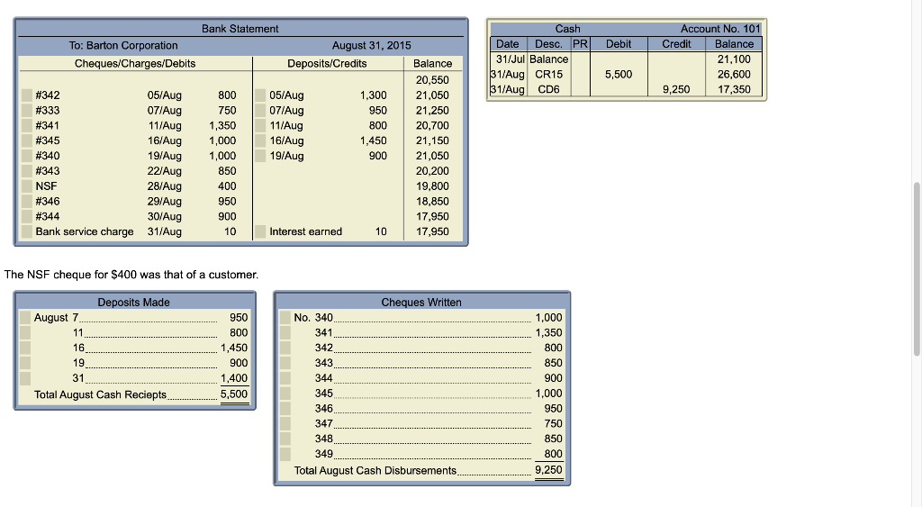Click the 28/Aug date in NSF row

coord(165,186)
